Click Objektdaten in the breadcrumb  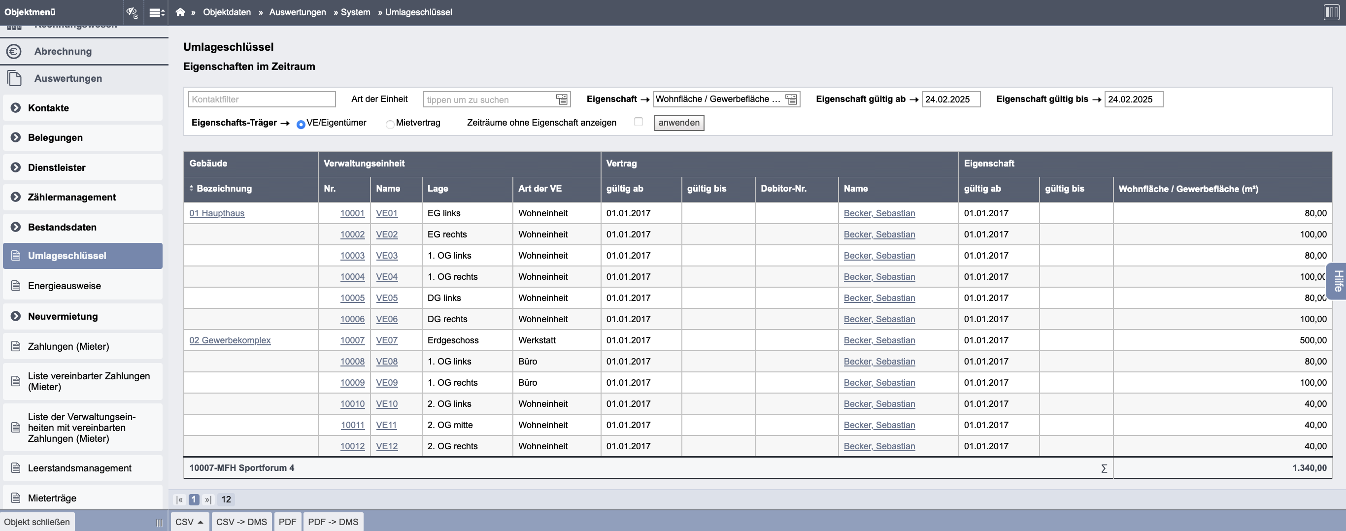tap(227, 12)
